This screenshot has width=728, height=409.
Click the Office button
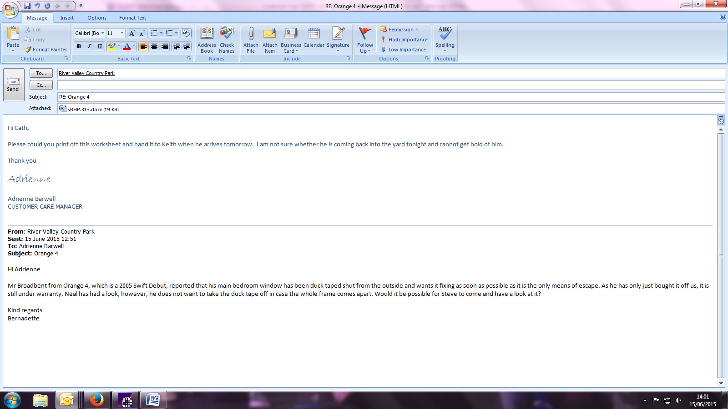tap(10, 10)
